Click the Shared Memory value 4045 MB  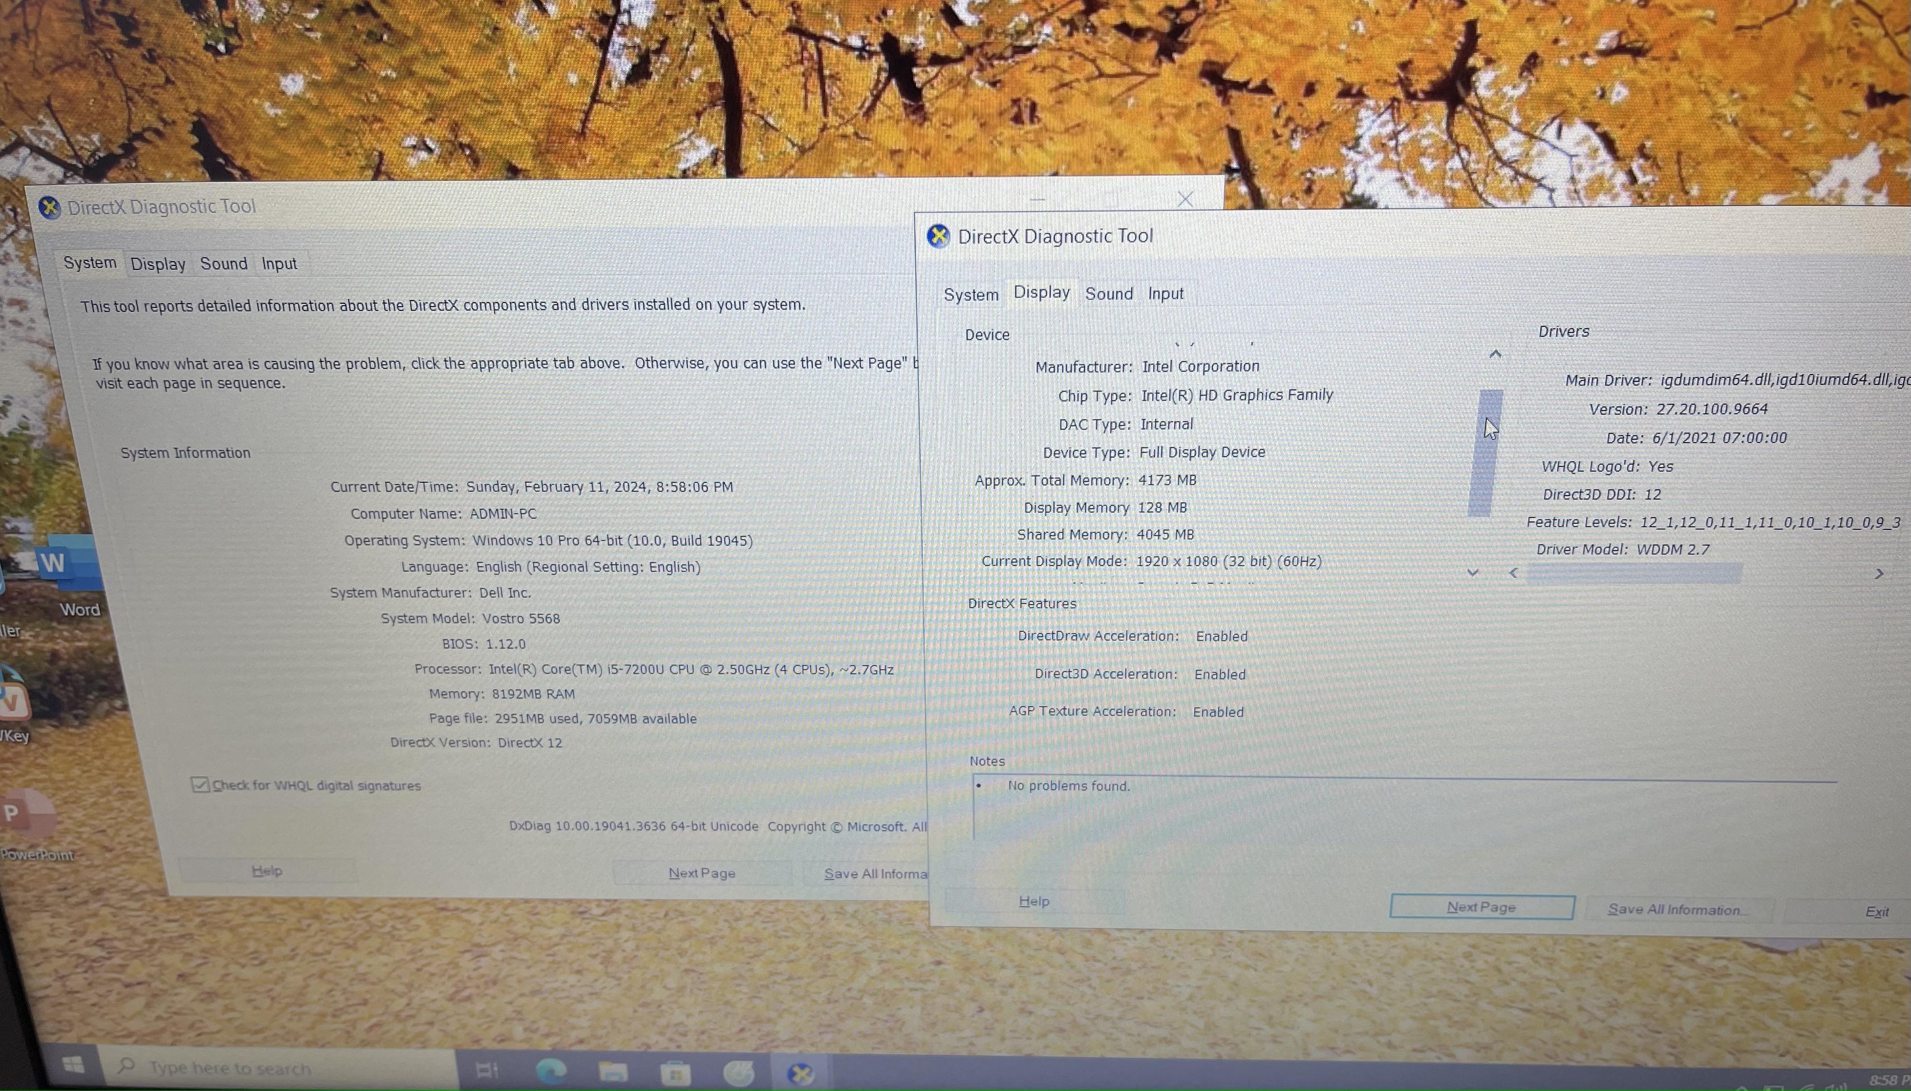click(x=1165, y=534)
